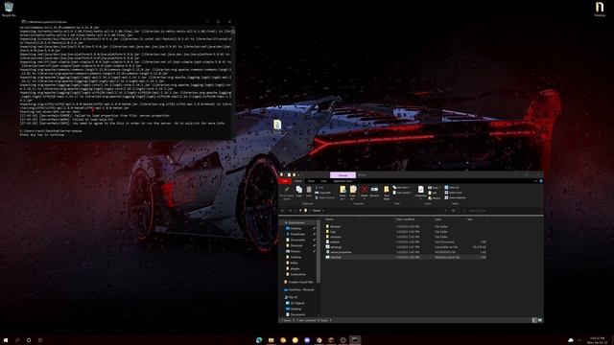Expand the address bar history dropdown
The width and height of the screenshot is (614, 345).
[445, 211]
